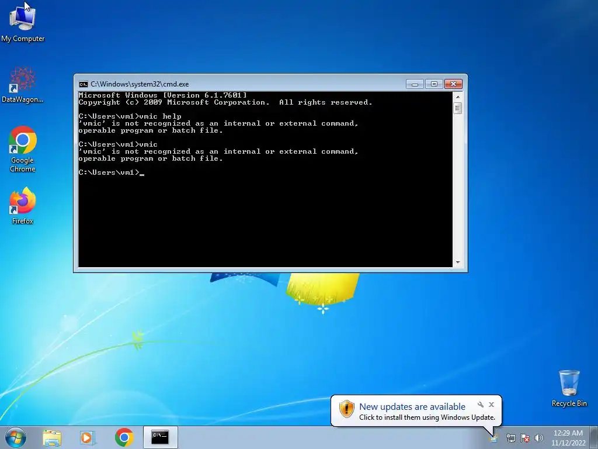The image size is (598, 449).
Task: Click the shield icon in update balloon
Action: [x=347, y=409]
